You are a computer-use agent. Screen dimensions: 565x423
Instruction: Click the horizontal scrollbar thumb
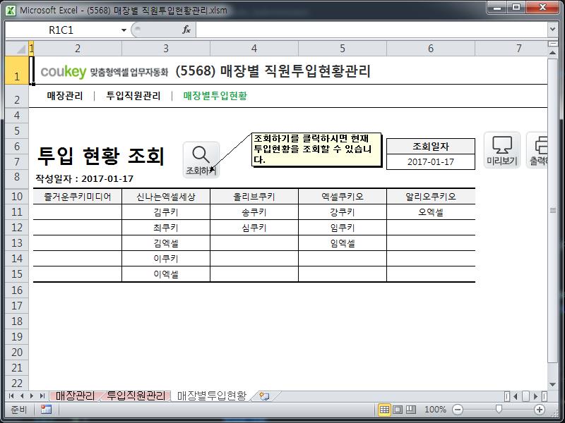[x=525, y=396]
